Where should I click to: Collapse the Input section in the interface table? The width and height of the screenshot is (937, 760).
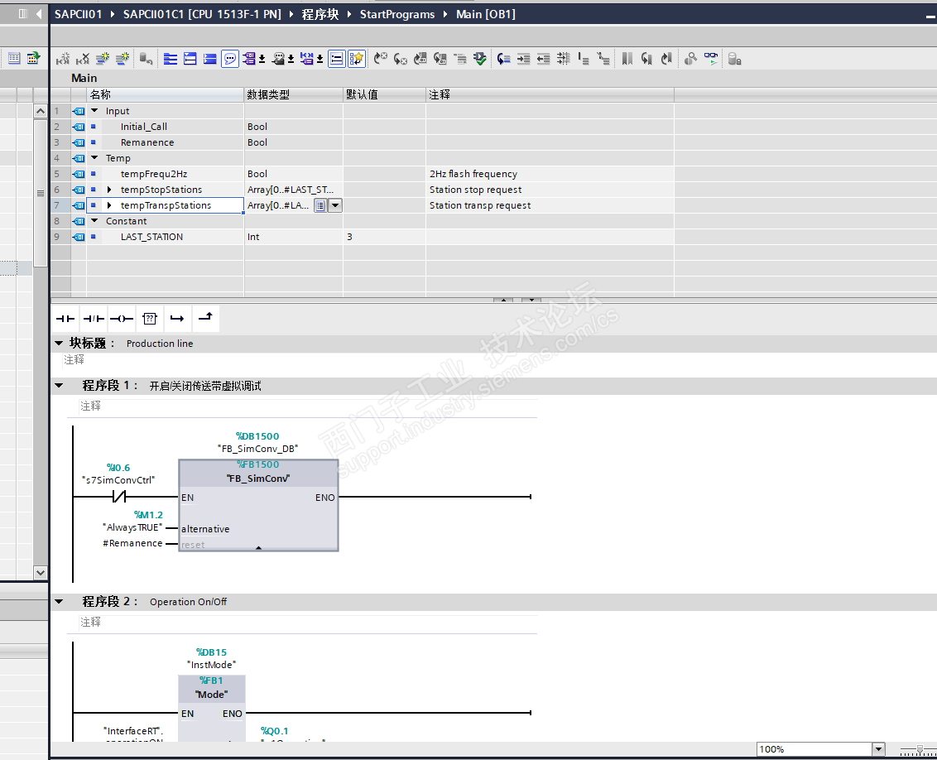click(94, 111)
